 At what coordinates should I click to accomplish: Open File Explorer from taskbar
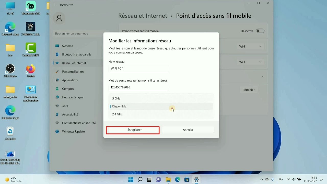tap(168, 180)
